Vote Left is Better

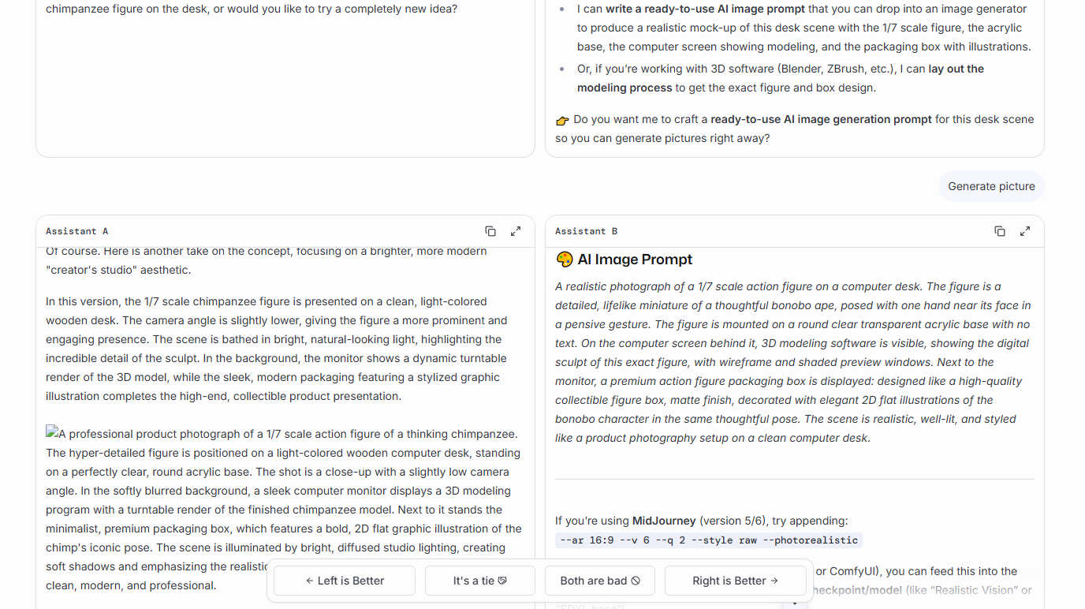pos(345,581)
